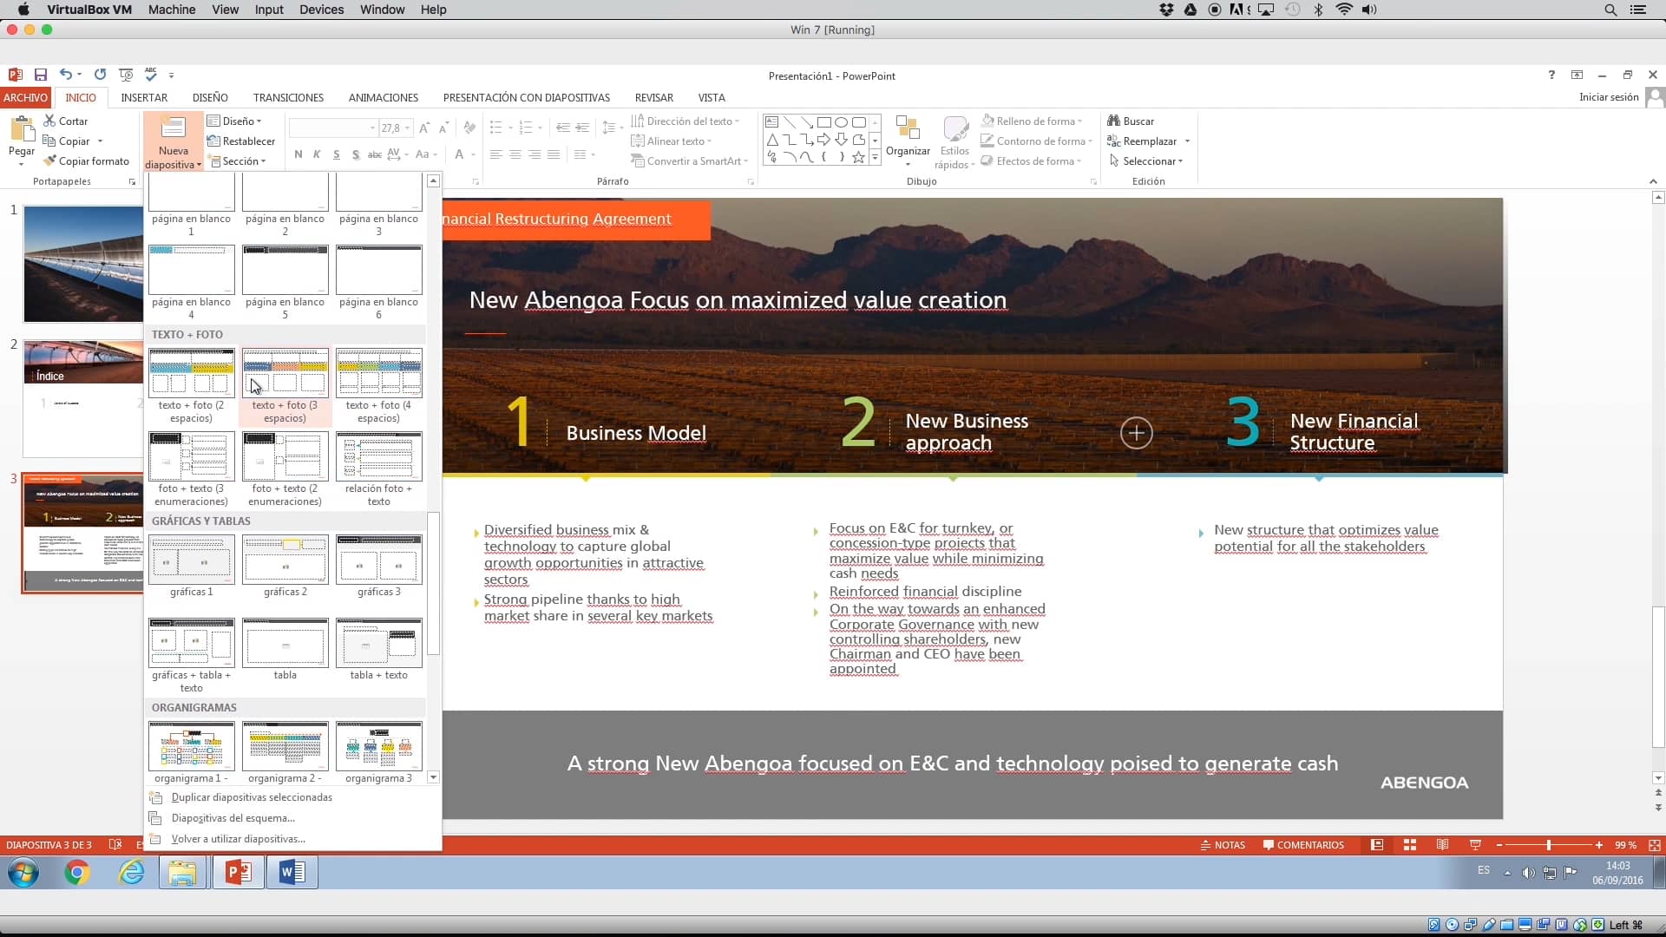The width and height of the screenshot is (1666, 937).
Task: Launch Chrome from Windows taskbar
Action: (77, 872)
